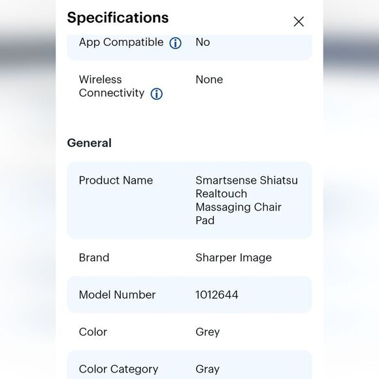Viewport: 379px width, 379px height.
Task: Click the General section heading
Action: click(x=89, y=143)
